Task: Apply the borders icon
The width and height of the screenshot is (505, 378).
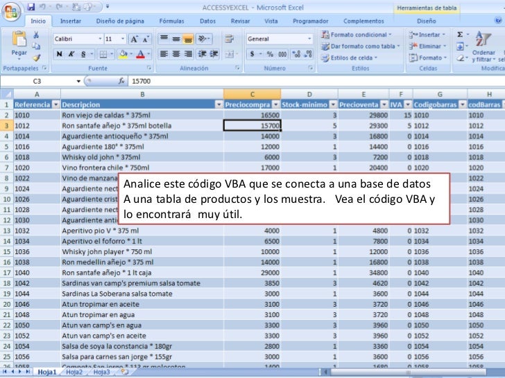Action: [x=103, y=54]
